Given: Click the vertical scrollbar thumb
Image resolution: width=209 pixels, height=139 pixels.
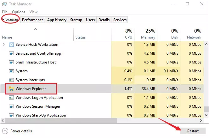Looking at the screenshot, I should (x=206, y=109).
